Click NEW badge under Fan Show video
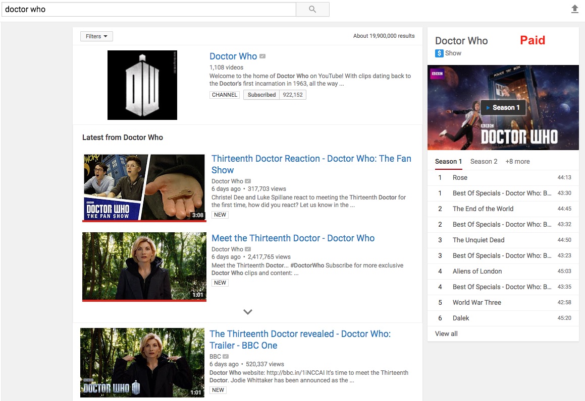Screen dimensions: 585x401 [x=220, y=215]
